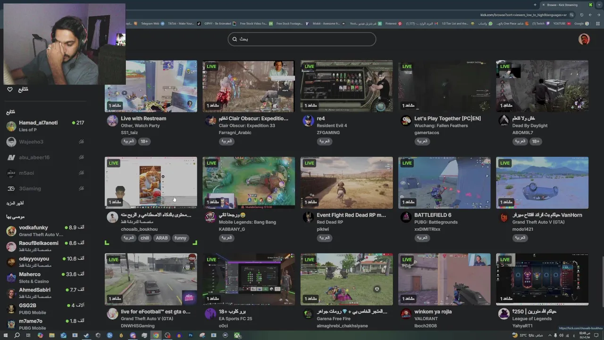Screen dimensions: 604x340
Task: Open EA Sports FC 25 category link
Action: (235, 319)
